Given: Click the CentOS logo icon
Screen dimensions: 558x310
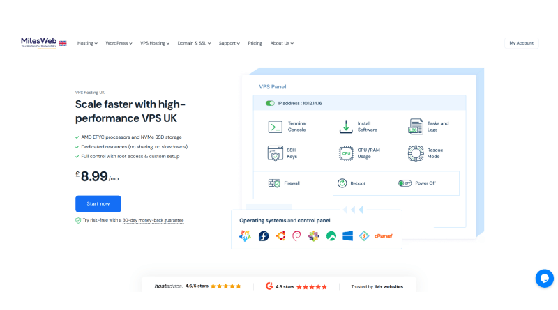Looking at the screenshot, I should 313,235.
